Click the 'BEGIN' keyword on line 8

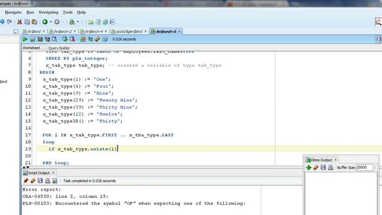coord(47,72)
